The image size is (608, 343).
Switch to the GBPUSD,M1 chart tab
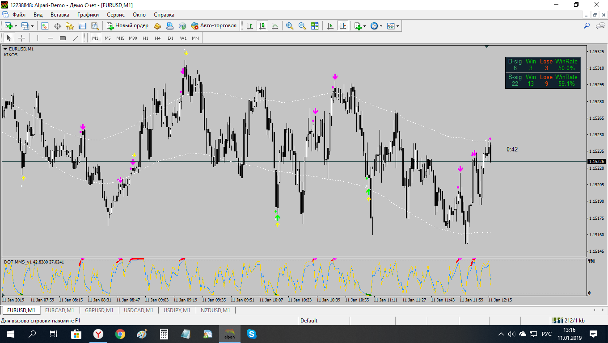(x=99, y=310)
